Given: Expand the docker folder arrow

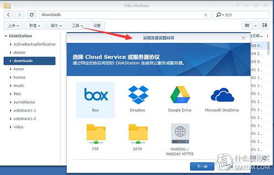Looking at the screenshot, I should click(11, 52).
